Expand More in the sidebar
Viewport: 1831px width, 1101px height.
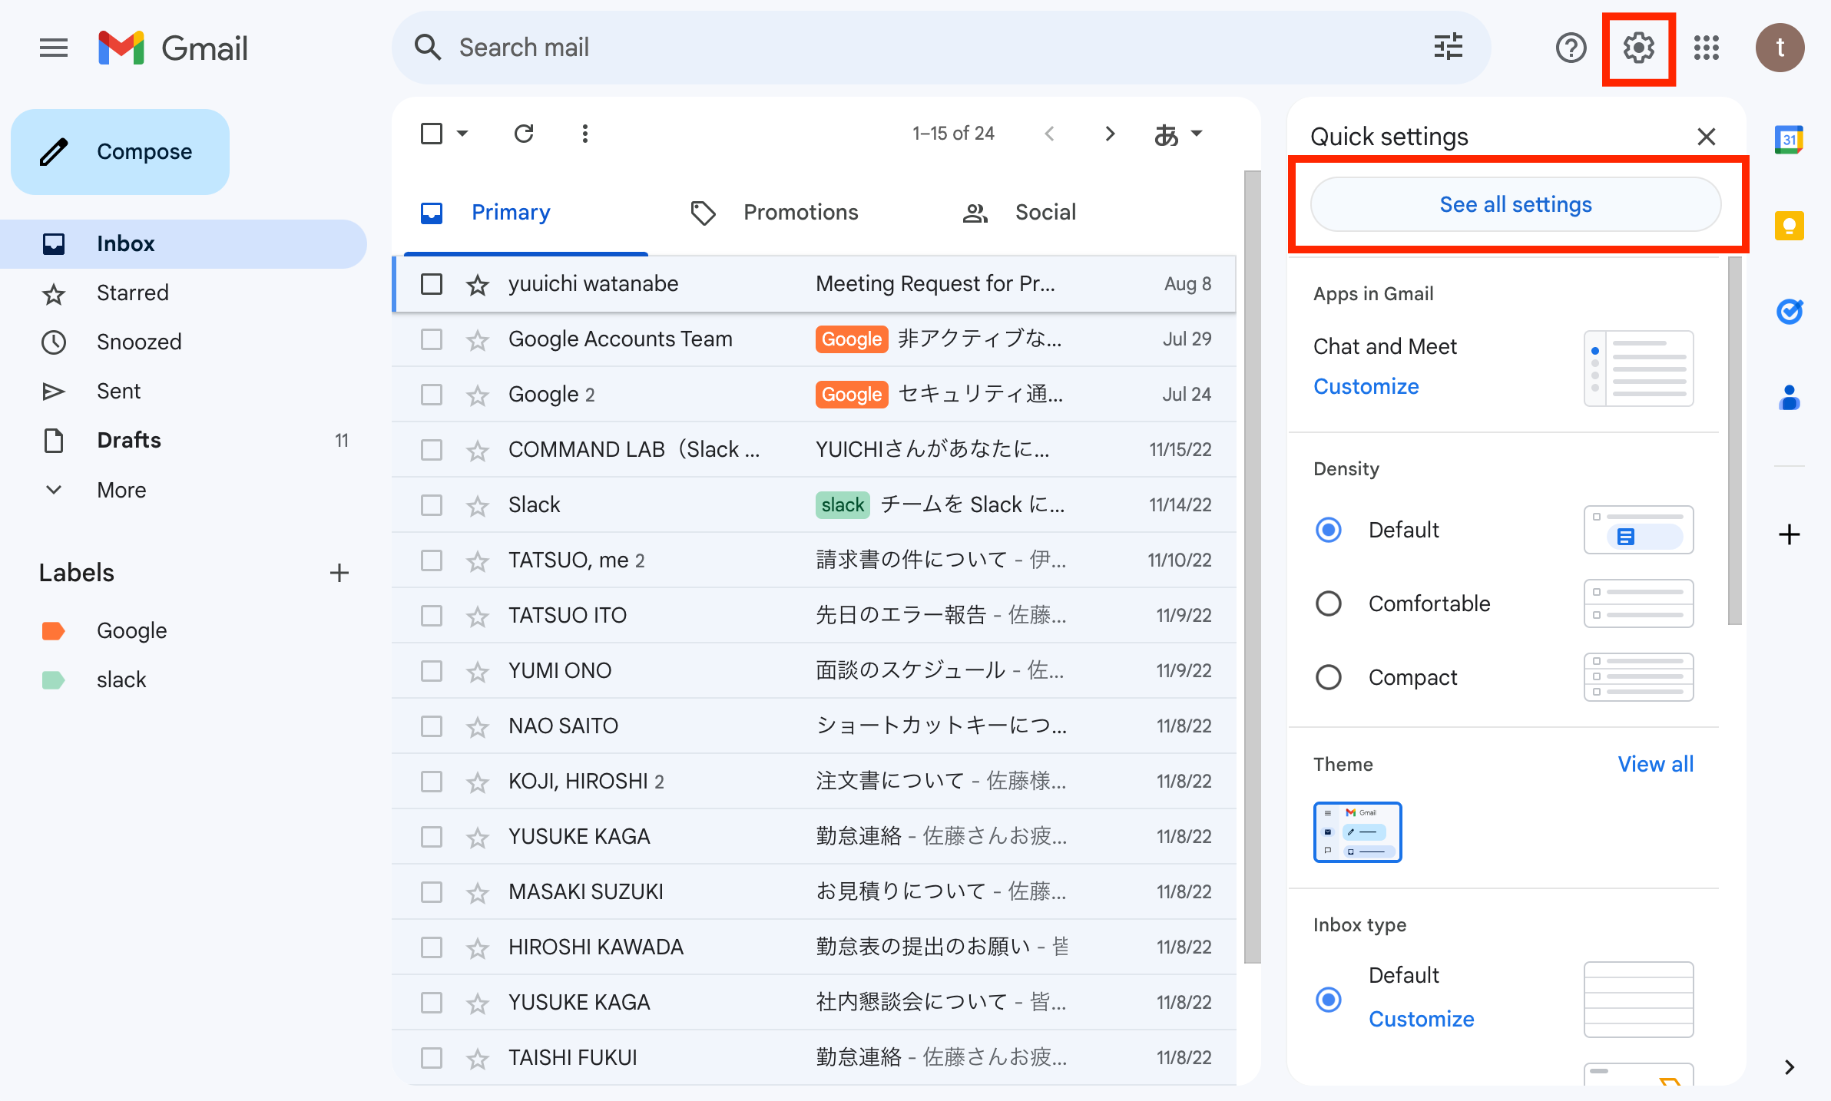(121, 490)
